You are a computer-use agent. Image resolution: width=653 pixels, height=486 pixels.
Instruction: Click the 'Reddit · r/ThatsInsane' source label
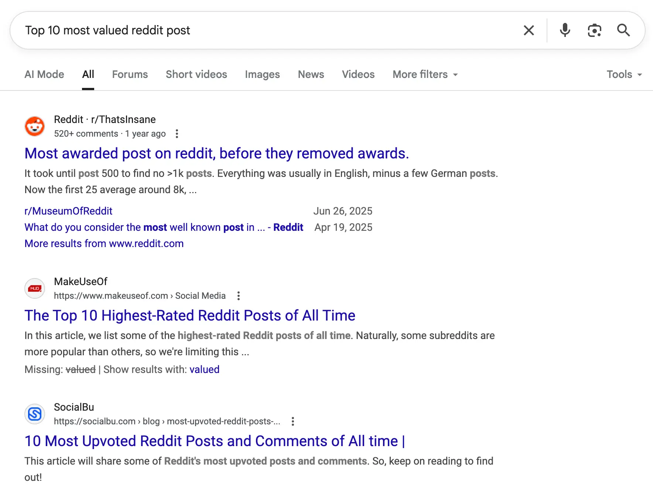(x=105, y=120)
